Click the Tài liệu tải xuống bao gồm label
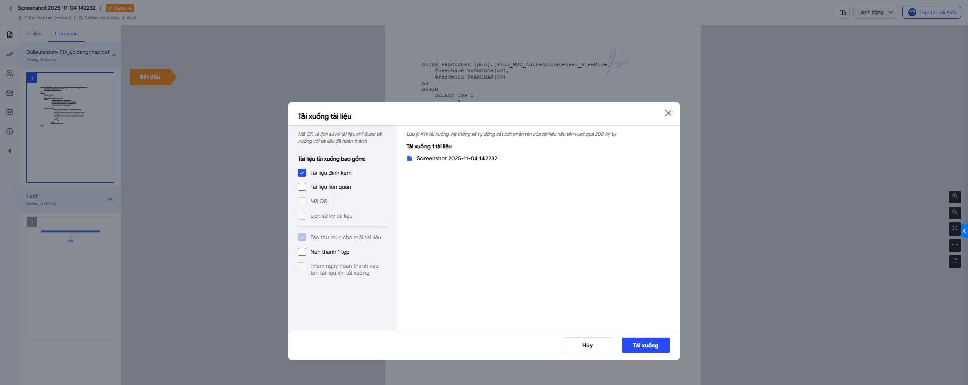968x385 pixels. tap(331, 159)
